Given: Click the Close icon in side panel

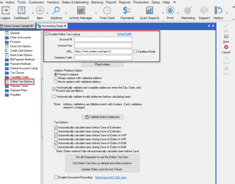Looking at the screenshot, I should [226, 69].
